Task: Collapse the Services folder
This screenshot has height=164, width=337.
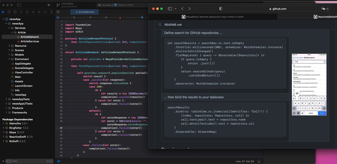Action: [x=9, y=28]
